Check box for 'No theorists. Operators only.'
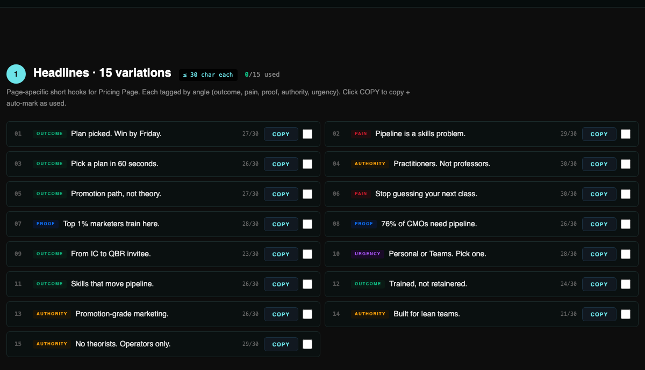 tap(307, 344)
